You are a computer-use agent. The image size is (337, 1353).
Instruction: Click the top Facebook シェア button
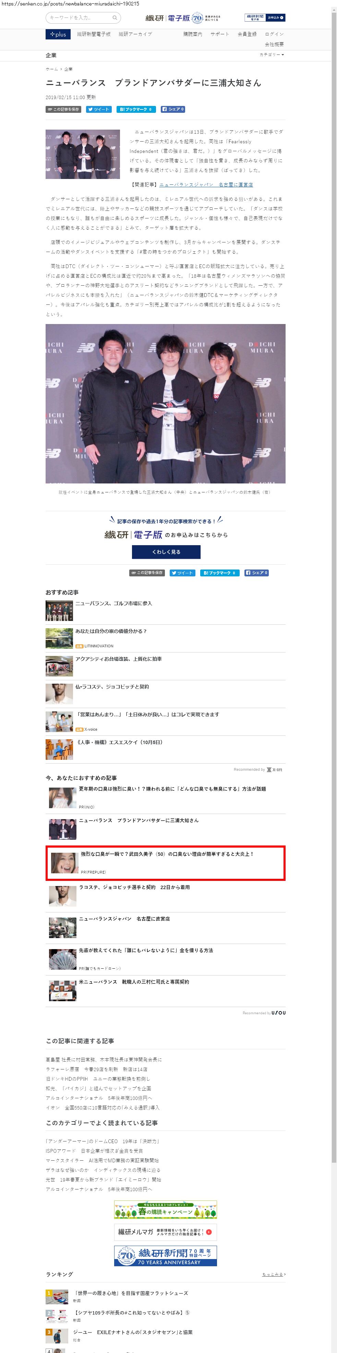pyautogui.click(x=173, y=109)
